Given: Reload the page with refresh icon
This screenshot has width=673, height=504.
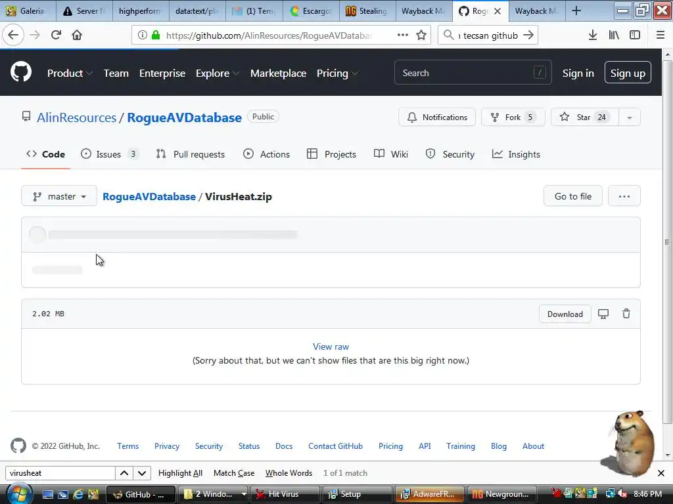Looking at the screenshot, I should (x=57, y=35).
